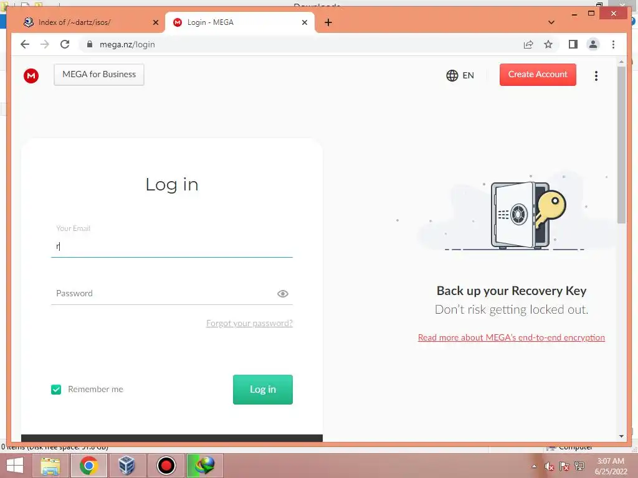Open the Windows Start button

[x=15, y=466]
